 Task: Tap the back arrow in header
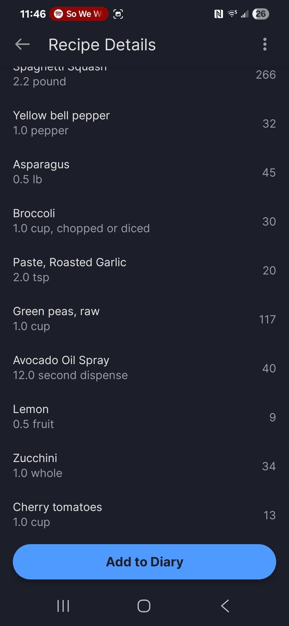tap(22, 44)
